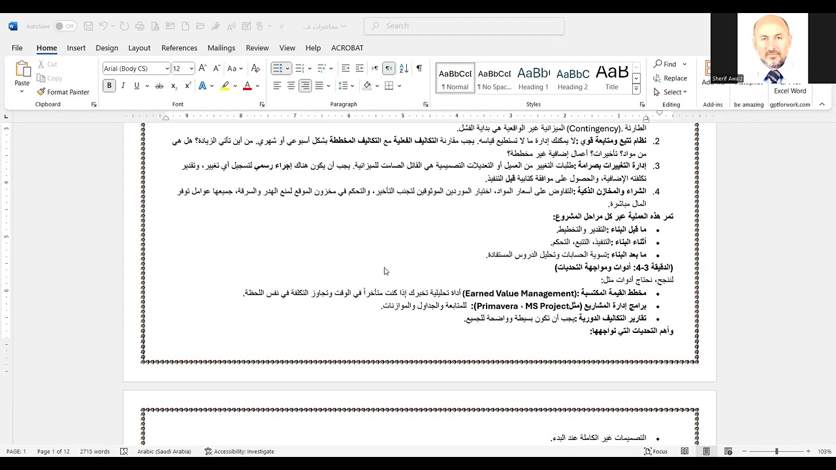Switch to the Insert tab
836x470 pixels.
[x=76, y=48]
